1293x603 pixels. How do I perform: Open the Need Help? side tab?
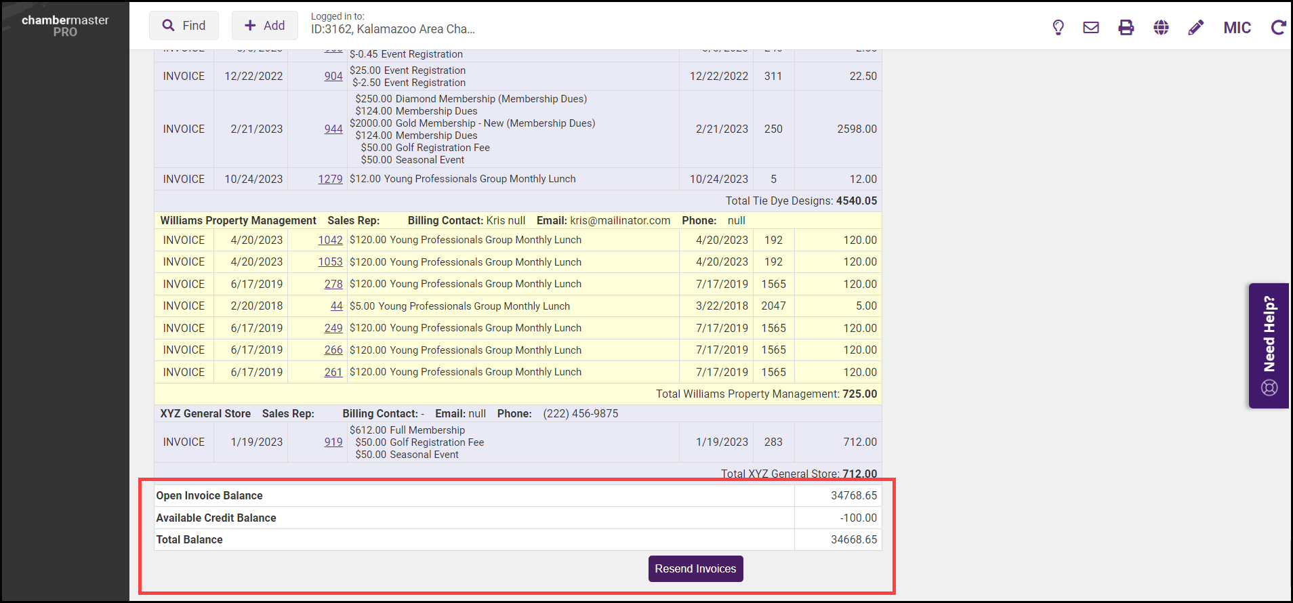click(x=1269, y=346)
